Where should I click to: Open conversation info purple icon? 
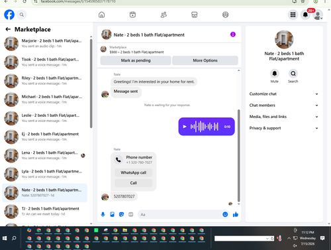[x=233, y=34]
